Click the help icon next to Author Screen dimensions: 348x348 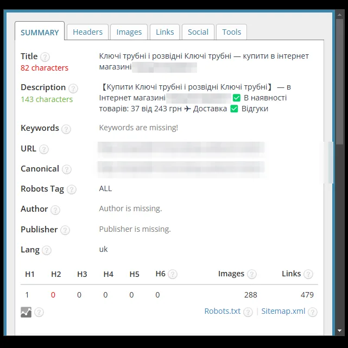(x=55, y=210)
